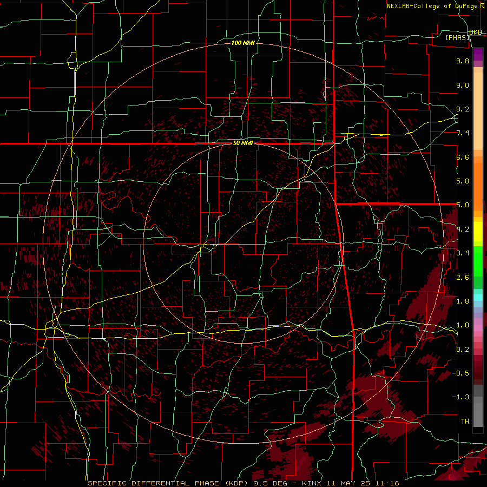The height and width of the screenshot is (487, 487).
Task: Click the -1.3 value on the legend
Action: coord(460,397)
